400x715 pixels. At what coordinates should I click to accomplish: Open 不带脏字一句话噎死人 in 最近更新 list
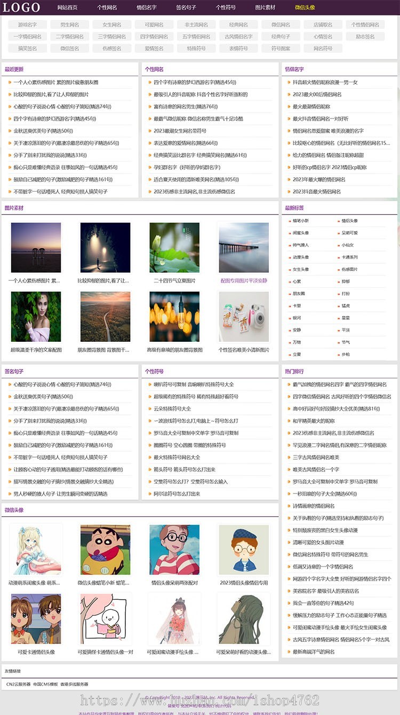tap(60, 191)
